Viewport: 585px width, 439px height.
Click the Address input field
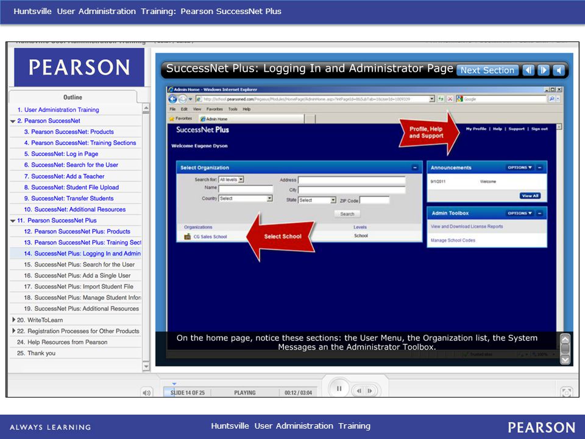[352, 180]
